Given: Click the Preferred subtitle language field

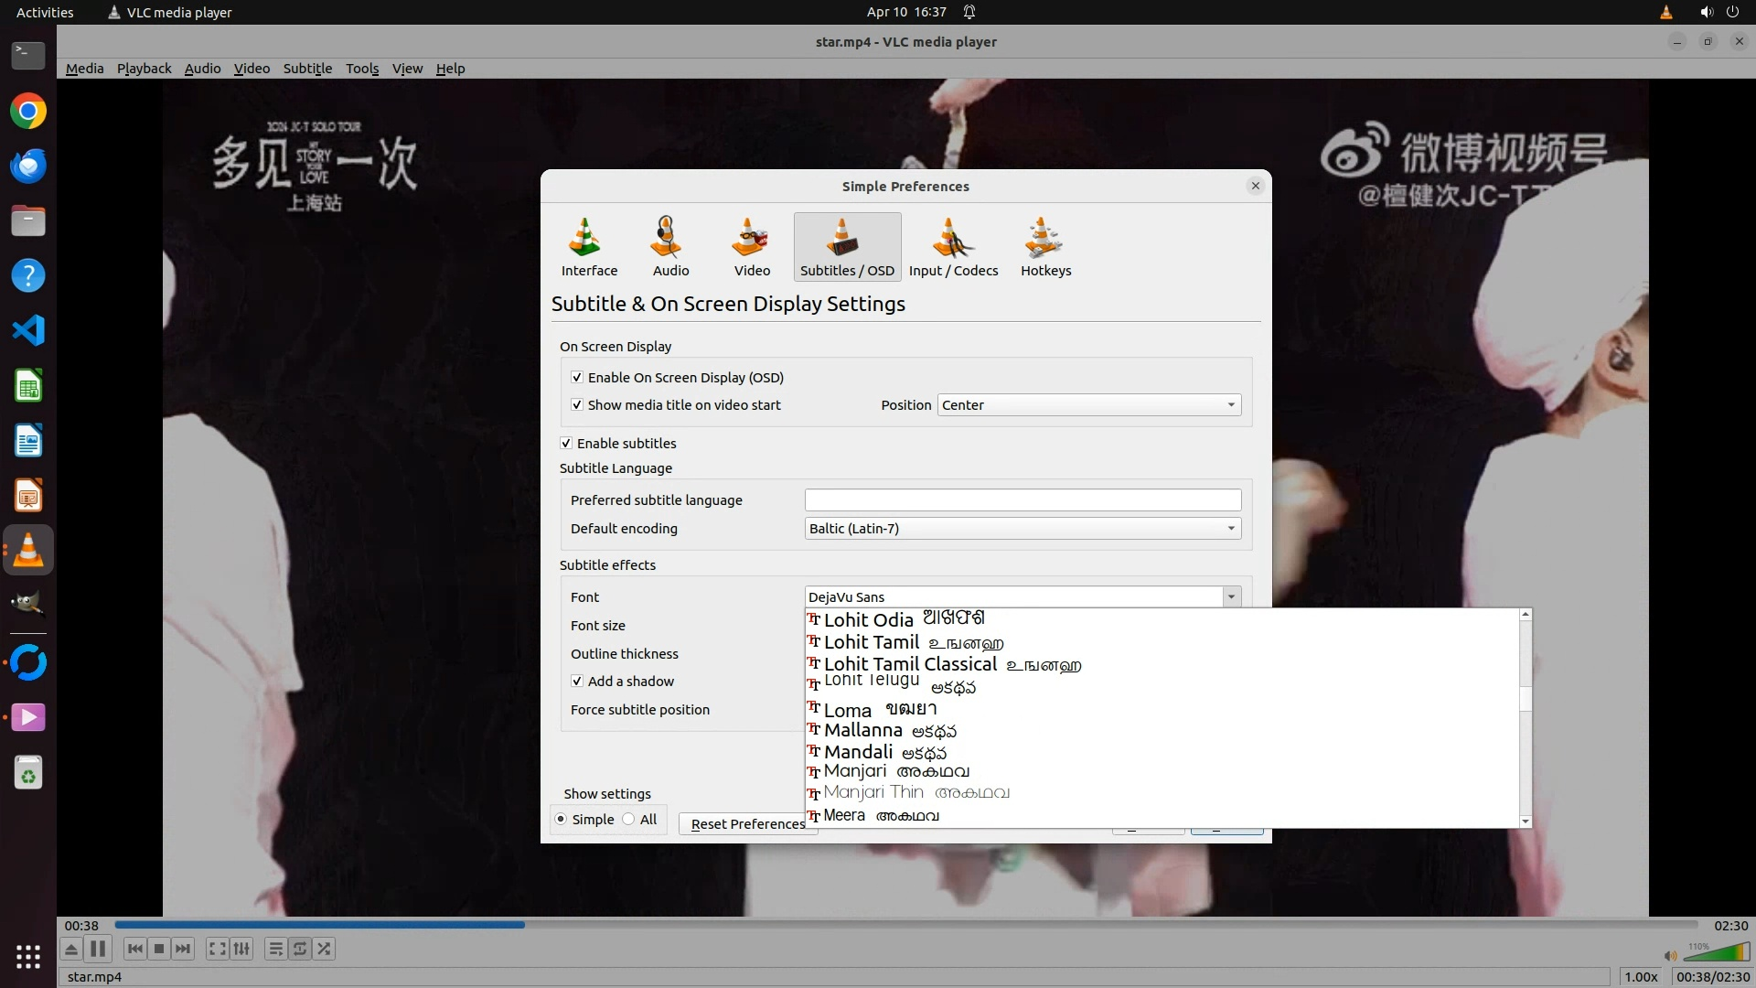Looking at the screenshot, I should tap(1022, 500).
